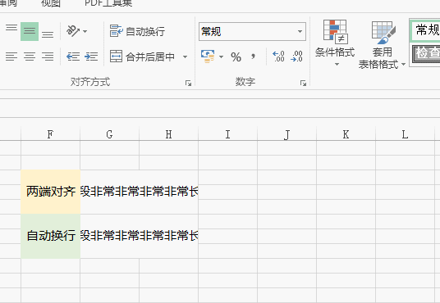Toggle middle vertical alignment
Viewport: 440px width, 303px height.
[30, 31]
